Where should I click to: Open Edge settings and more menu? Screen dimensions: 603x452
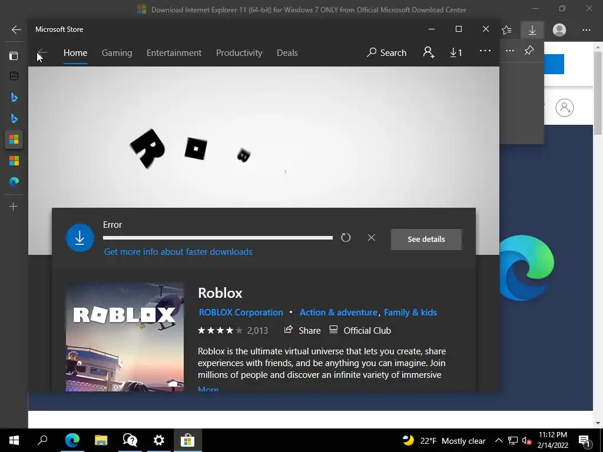586,30
